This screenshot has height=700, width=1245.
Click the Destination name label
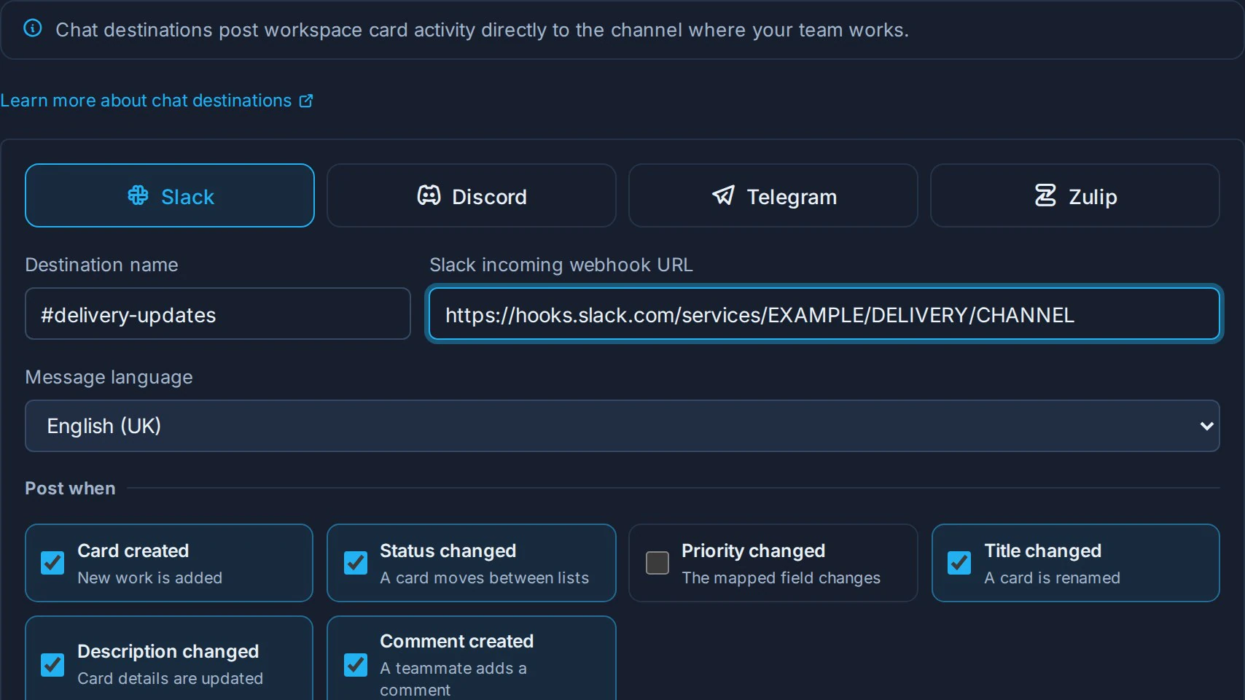101,265
